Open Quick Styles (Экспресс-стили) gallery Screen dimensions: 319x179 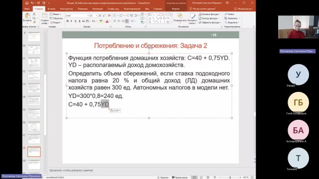tap(192, 18)
